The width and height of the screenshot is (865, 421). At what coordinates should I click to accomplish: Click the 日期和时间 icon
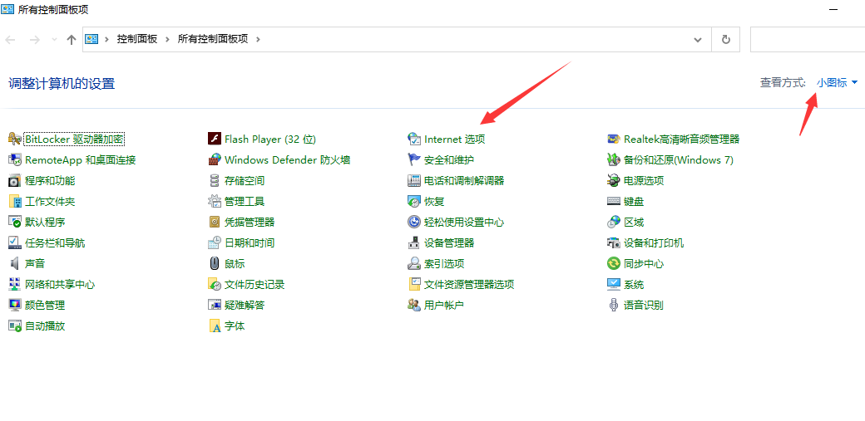[215, 243]
